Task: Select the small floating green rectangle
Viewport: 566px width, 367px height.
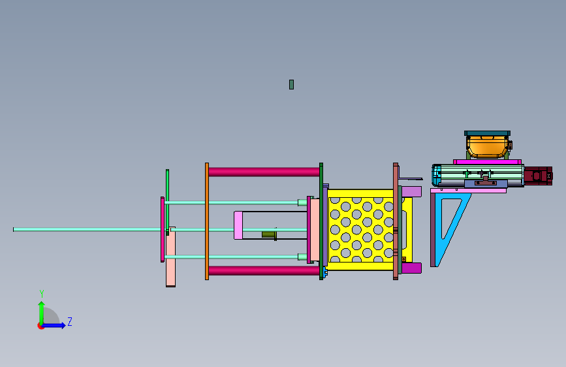Action: (291, 84)
